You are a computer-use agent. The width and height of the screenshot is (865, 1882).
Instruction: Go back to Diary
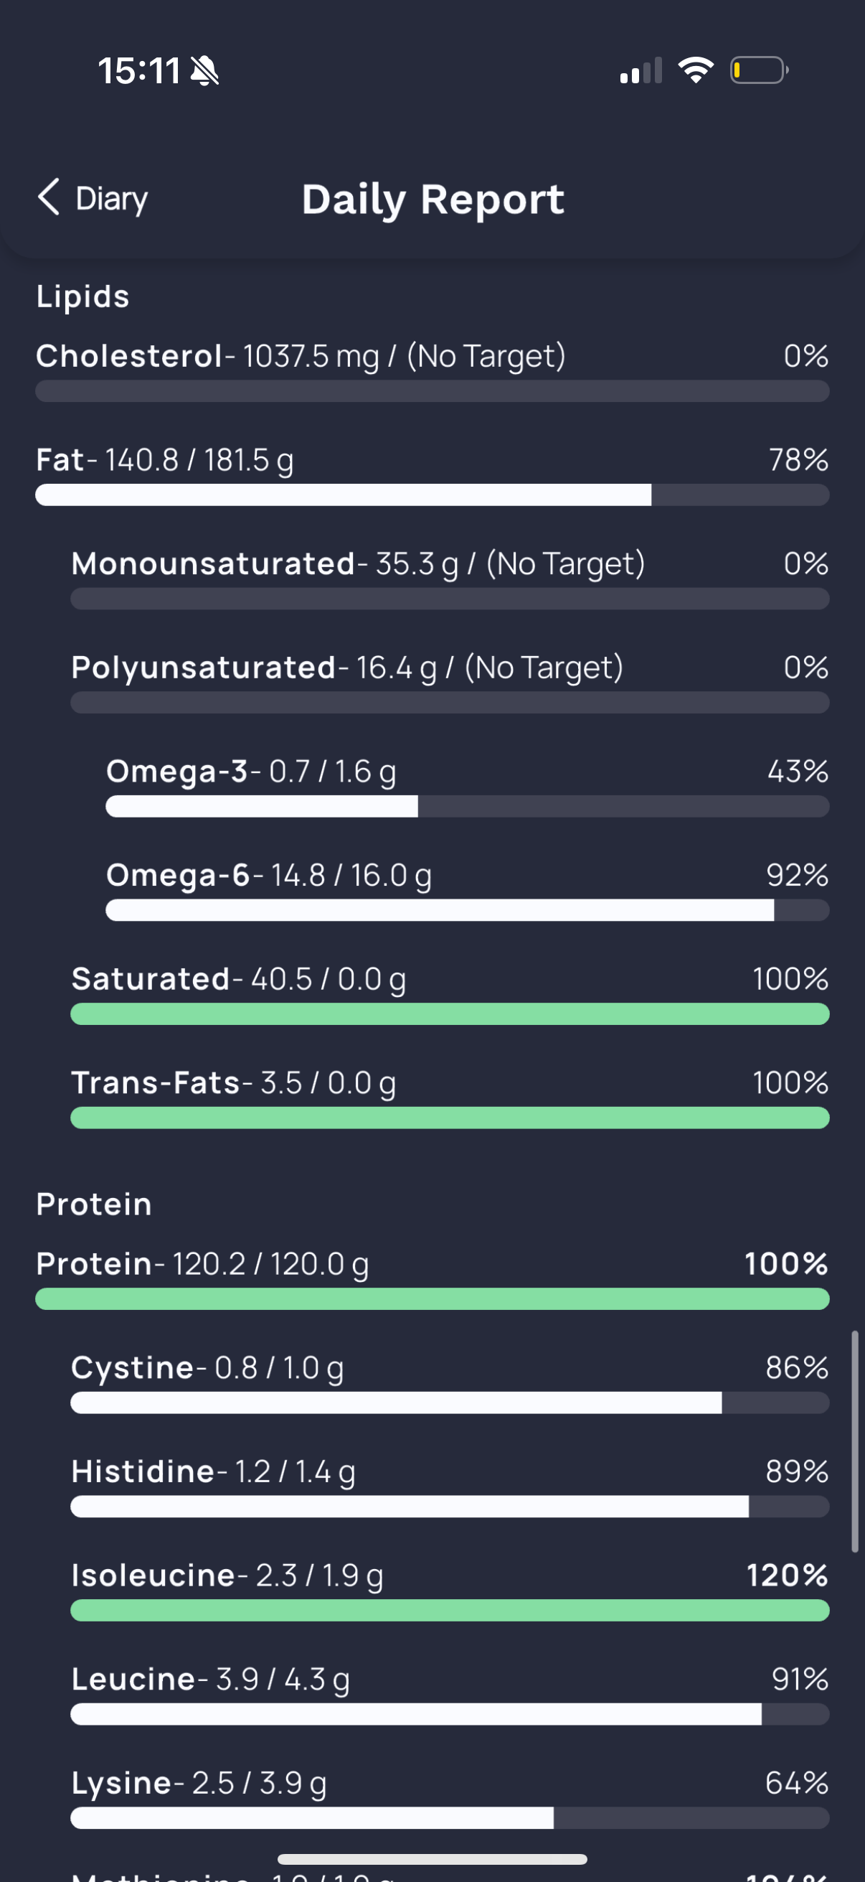pos(93,198)
